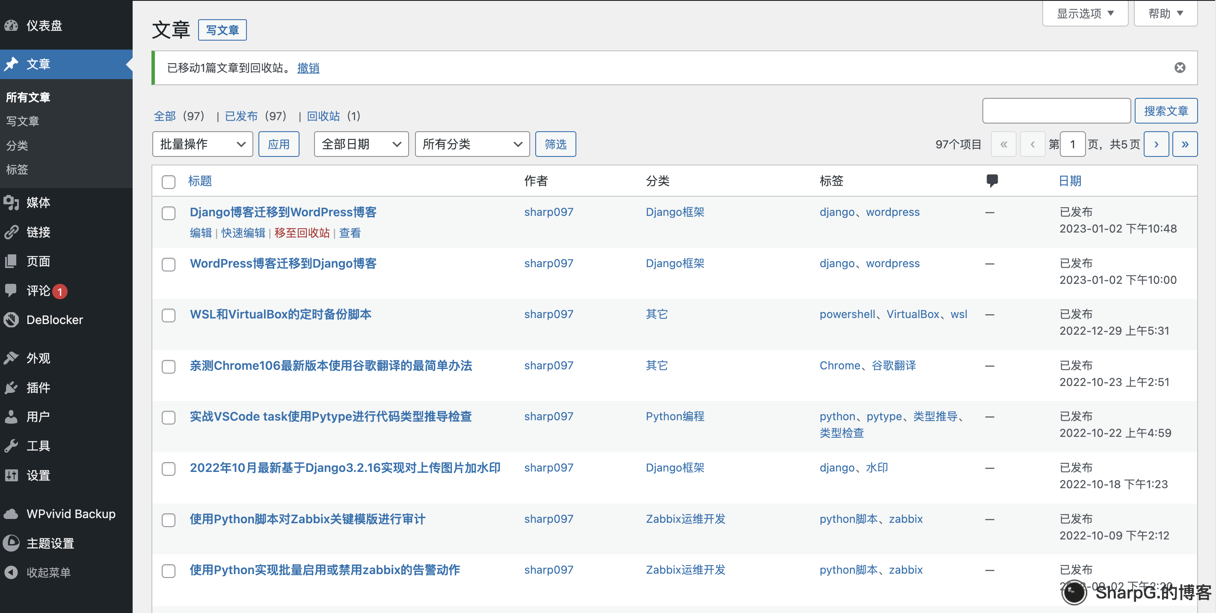
Task: Expand the 全部日期 date filter dropdown
Action: click(x=361, y=144)
